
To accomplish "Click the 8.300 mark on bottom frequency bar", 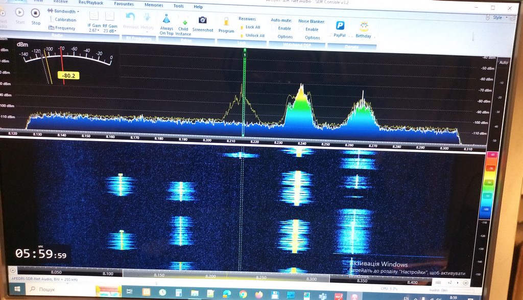I will (x=311, y=279).
